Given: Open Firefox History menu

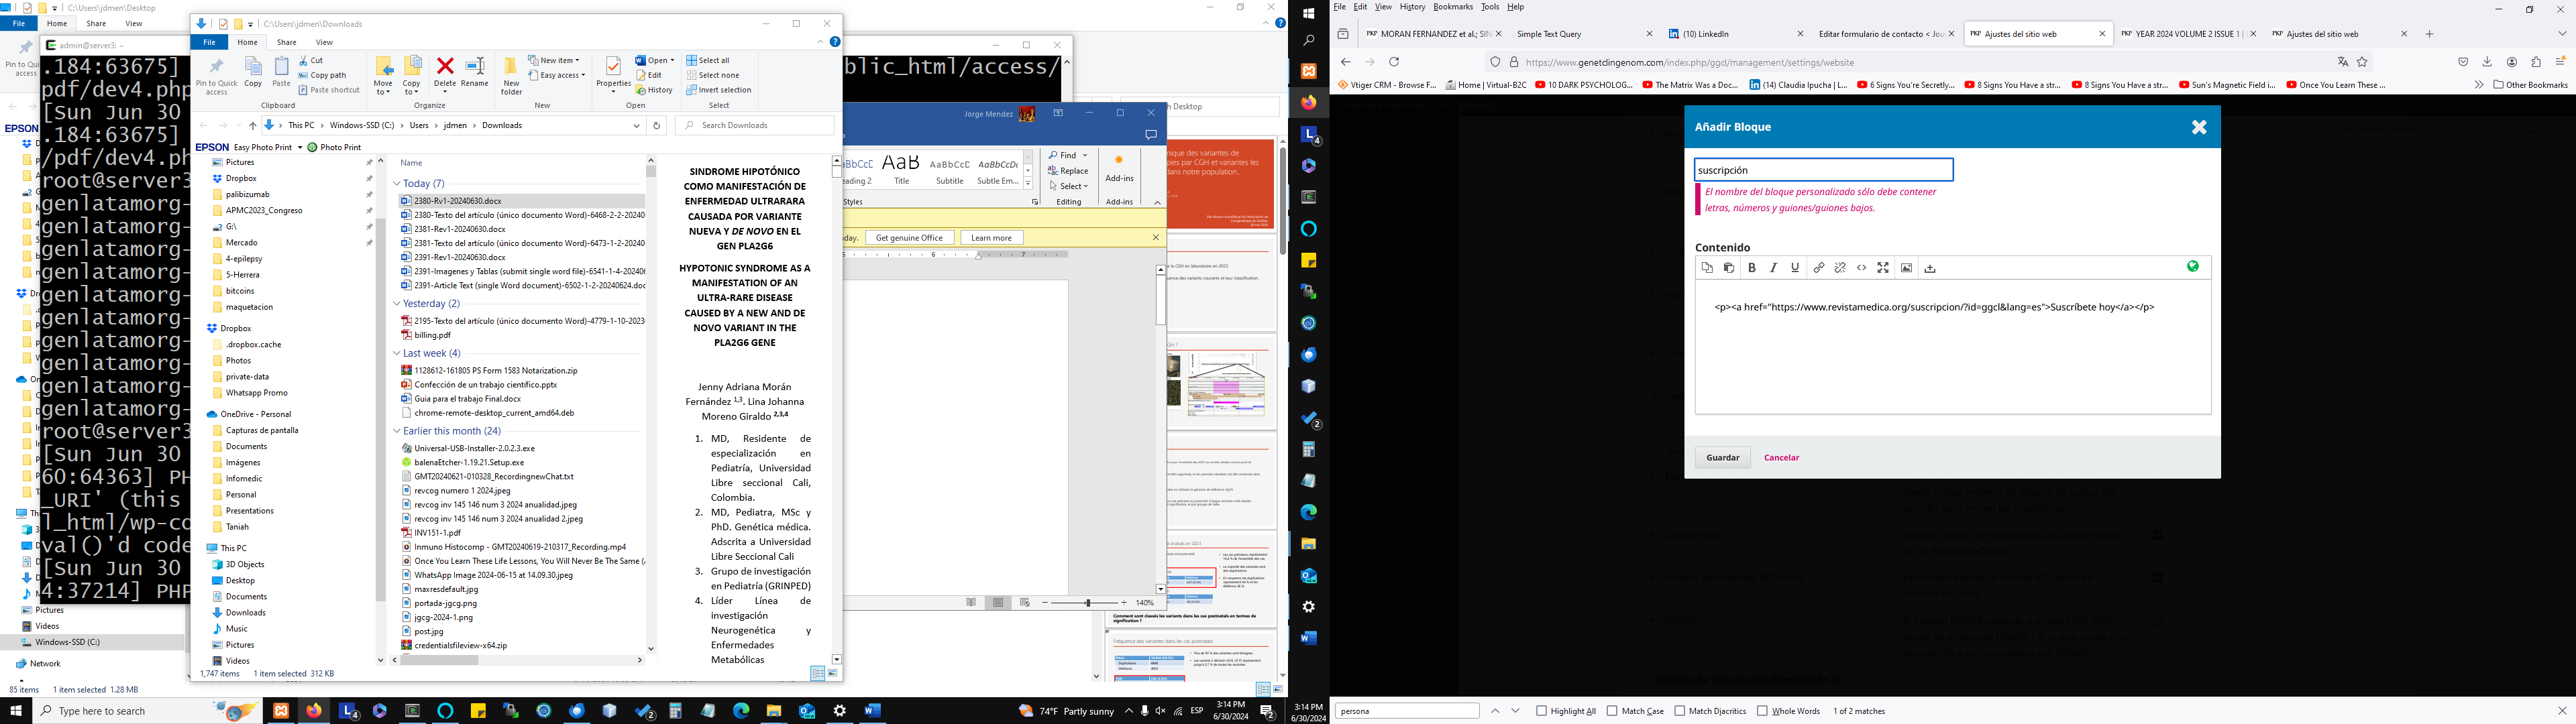Looking at the screenshot, I should click(x=1412, y=7).
